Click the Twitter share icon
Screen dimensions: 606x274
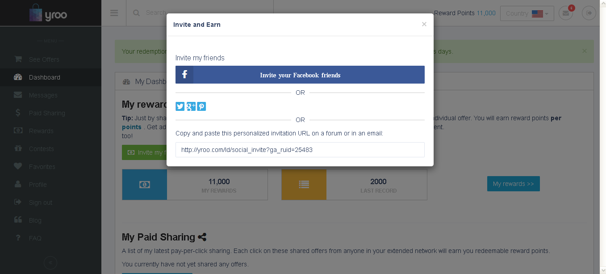[x=180, y=106]
